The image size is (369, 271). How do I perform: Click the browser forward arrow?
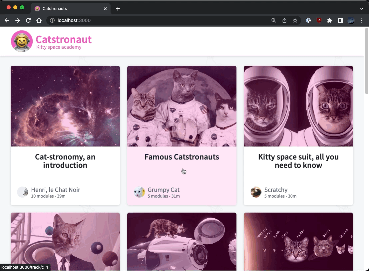(x=18, y=20)
